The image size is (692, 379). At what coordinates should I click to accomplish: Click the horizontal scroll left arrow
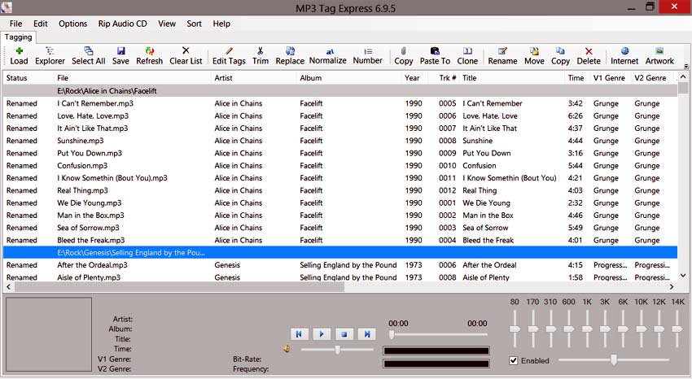tap(8, 287)
